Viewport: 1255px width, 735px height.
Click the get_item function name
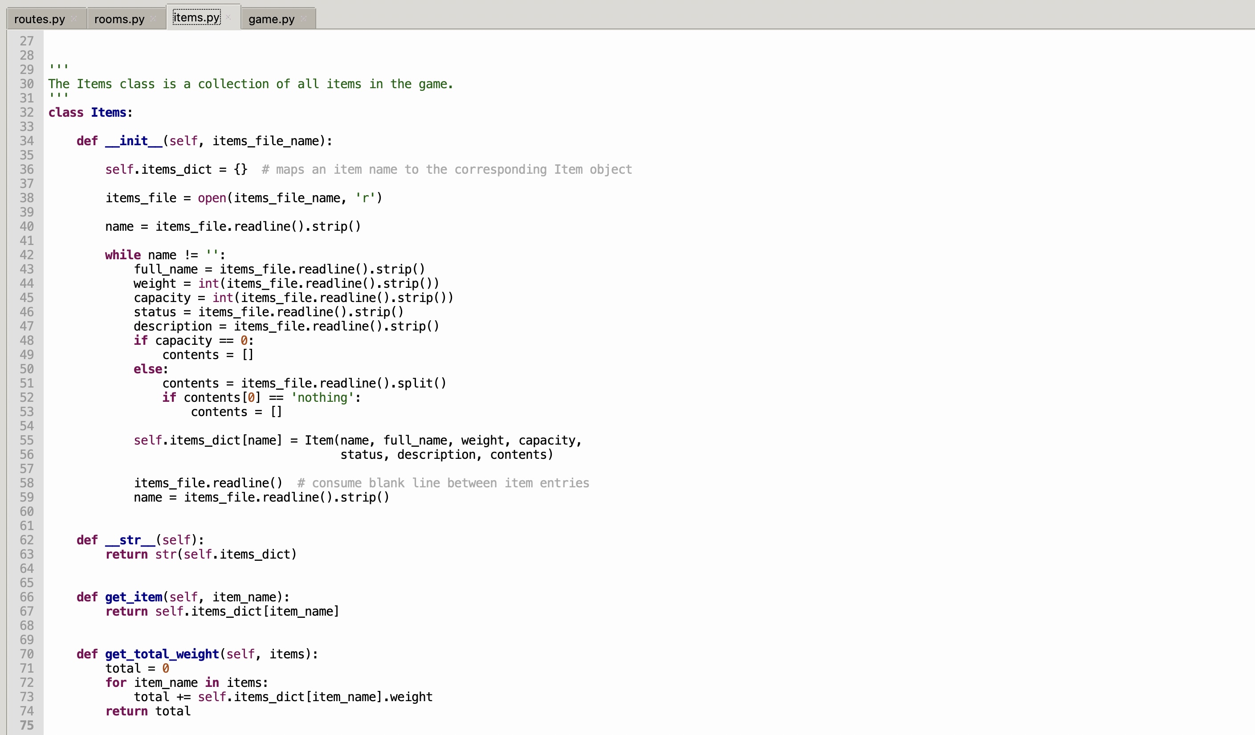[133, 597]
